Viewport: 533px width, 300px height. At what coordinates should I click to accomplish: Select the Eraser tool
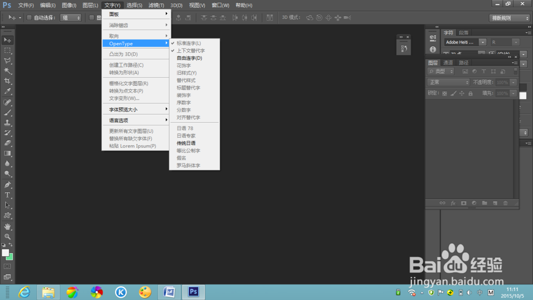[x=7, y=144]
